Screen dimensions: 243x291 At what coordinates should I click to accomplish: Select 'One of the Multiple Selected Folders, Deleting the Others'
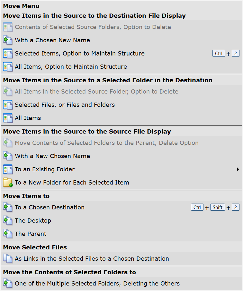tap(97, 284)
